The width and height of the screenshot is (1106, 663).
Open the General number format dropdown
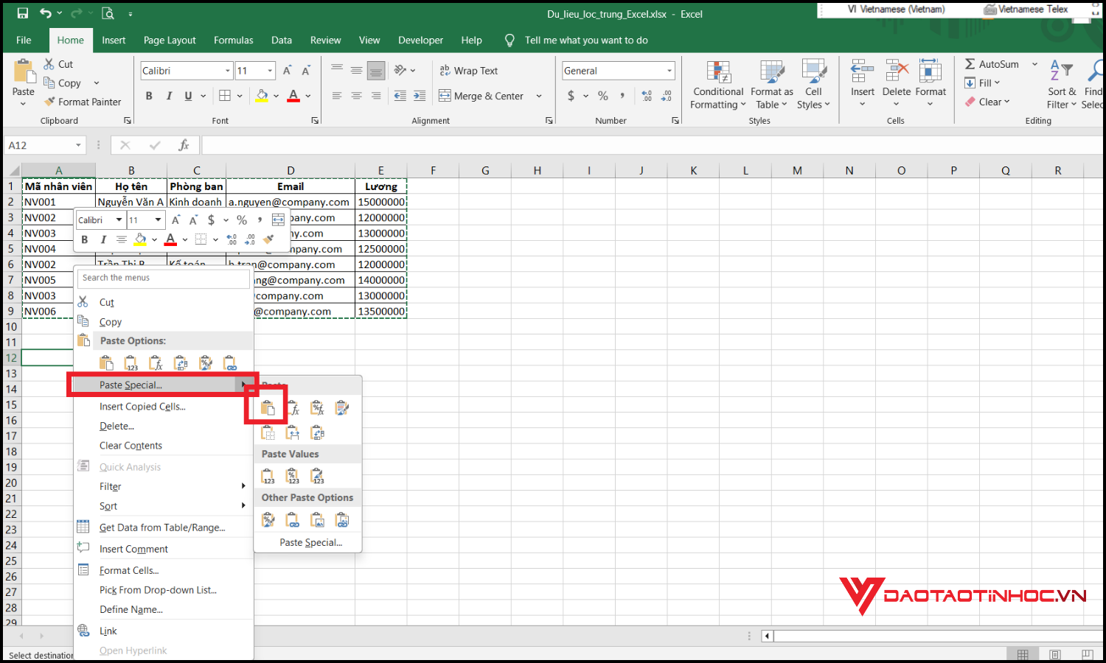tap(669, 71)
